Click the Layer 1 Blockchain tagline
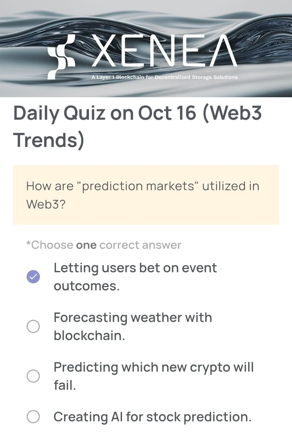The width and height of the screenshot is (292, 437). click(165, 77)
